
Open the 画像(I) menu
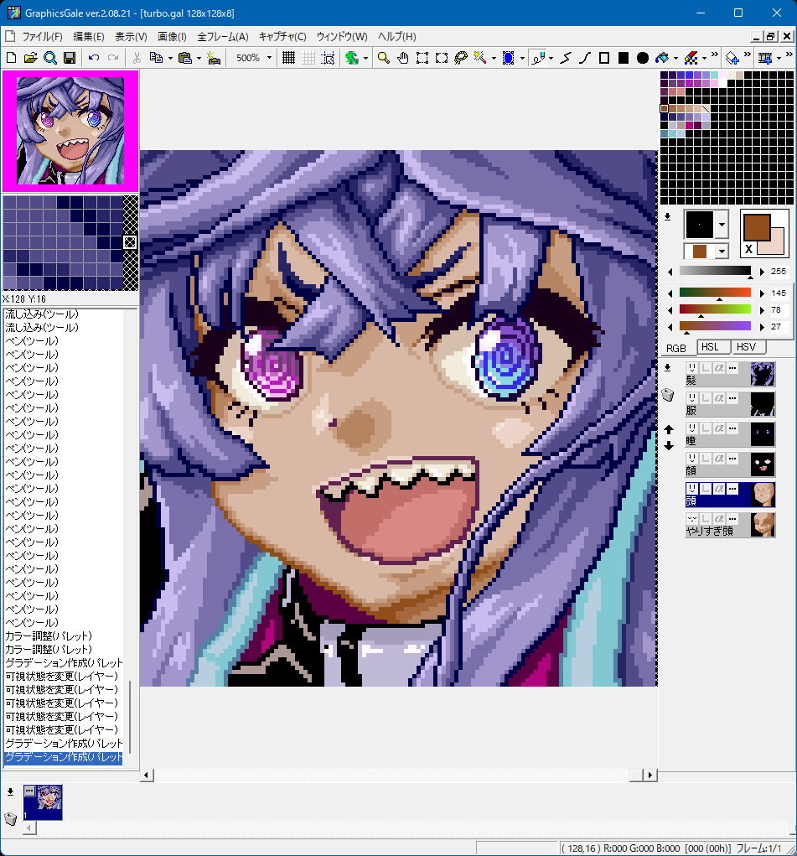point(172,37)
